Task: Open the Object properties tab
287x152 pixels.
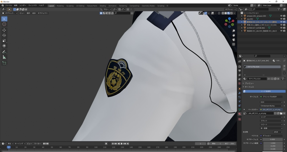Action: [240, 89]
